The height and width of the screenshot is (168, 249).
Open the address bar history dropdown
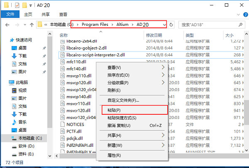click(x=164, y=25)
